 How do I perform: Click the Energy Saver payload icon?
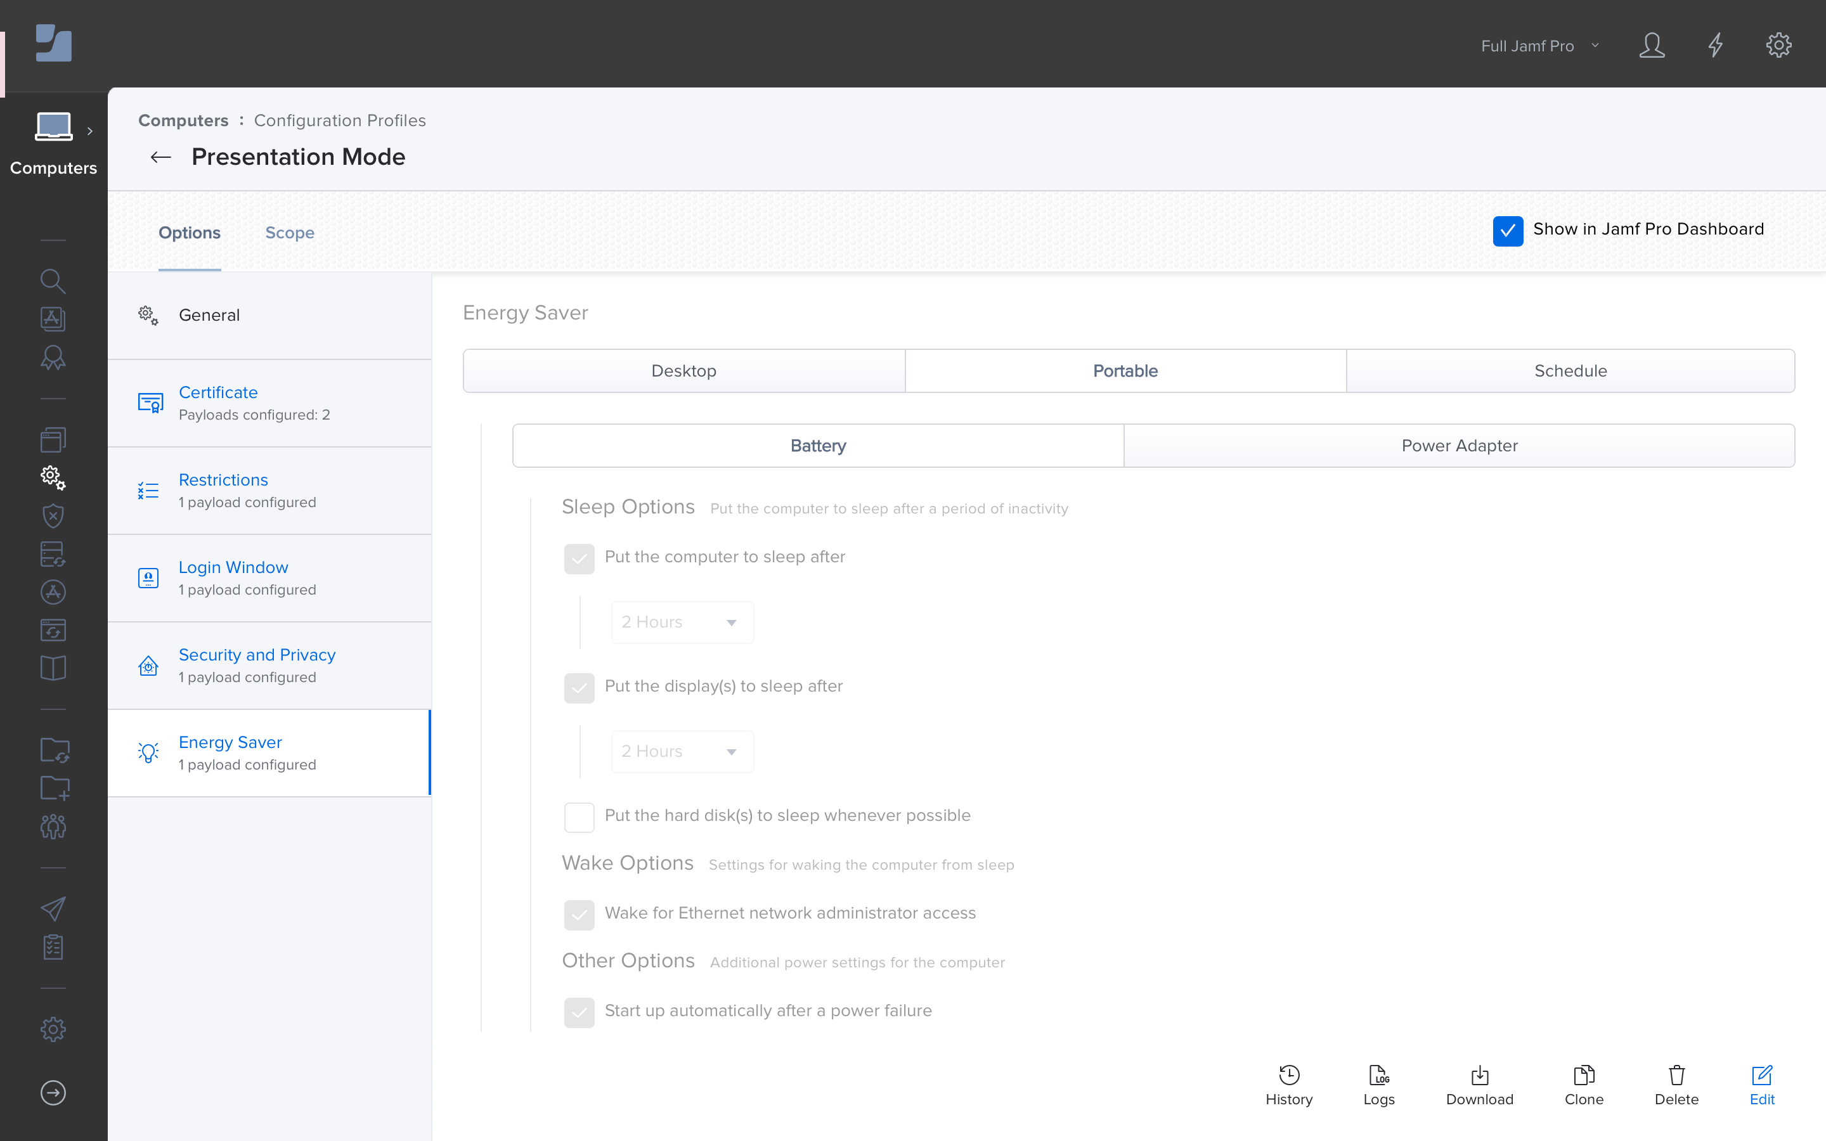click(x=148, y=752)
